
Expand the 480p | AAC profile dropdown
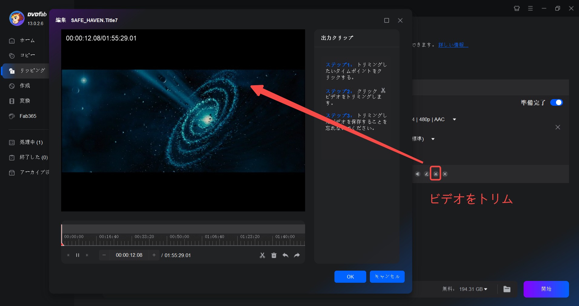(454, 120)
